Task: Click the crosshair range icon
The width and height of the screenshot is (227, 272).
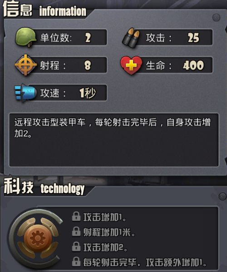Action: (26, 65)
